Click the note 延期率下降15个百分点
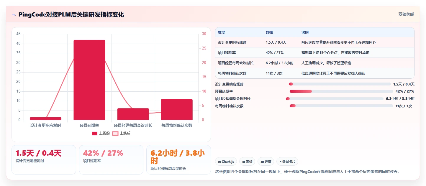Screen dimensions: 426x186 tap(335, 52)
